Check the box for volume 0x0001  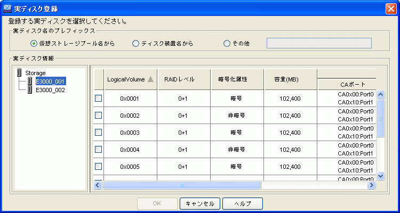click(x=99, y=99)
